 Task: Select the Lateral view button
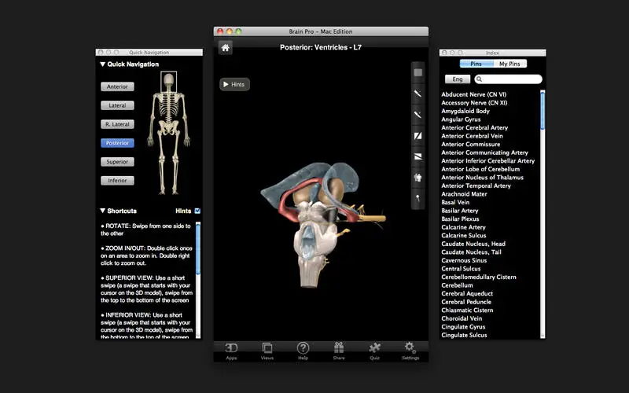pos(117,105)
